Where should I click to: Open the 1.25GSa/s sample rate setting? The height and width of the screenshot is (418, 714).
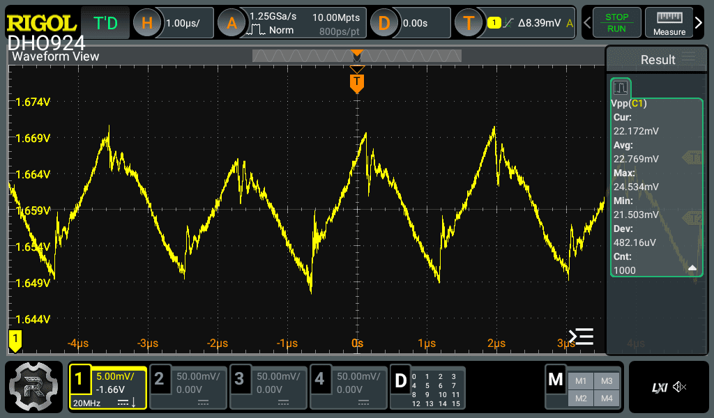(x=273, y=17)
